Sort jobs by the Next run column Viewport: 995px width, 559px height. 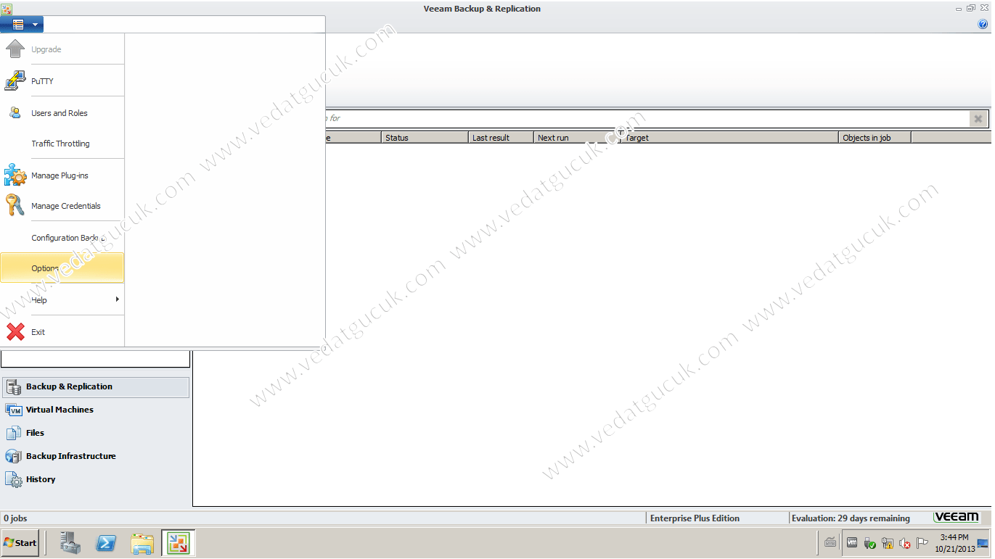pyautogui.click(x=577, y=138)
